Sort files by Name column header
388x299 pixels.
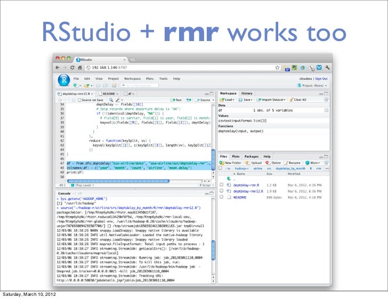click(241, 174)
